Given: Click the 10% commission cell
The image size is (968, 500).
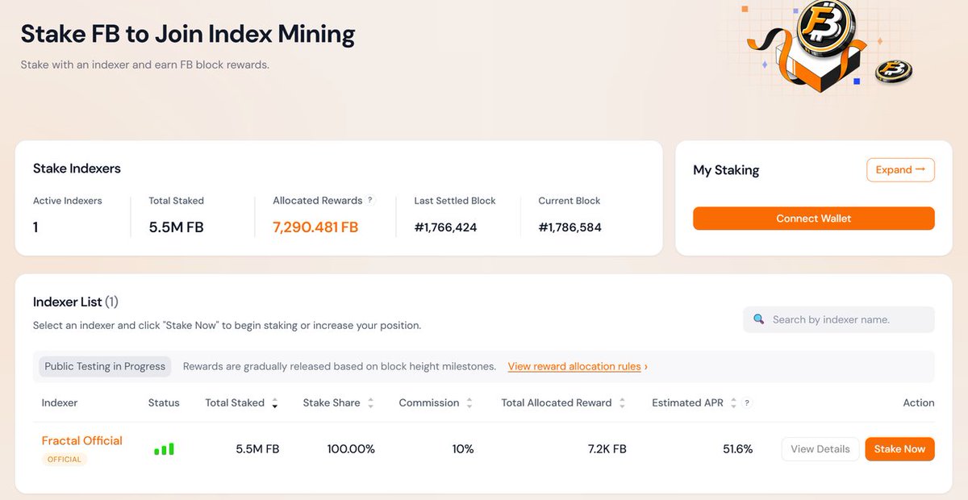Looking at the screenshot, I should (463, 449).
